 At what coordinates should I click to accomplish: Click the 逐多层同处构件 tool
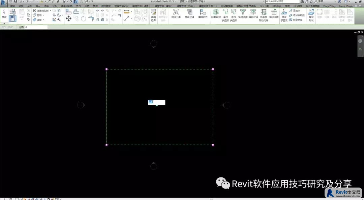tap(264, 15)
